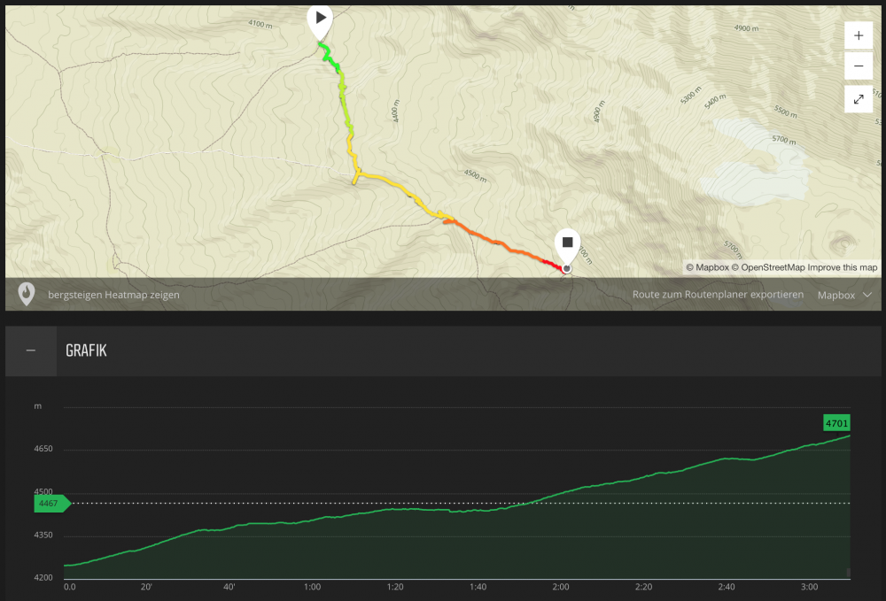Click the bright green route segment near start
This screenshot has height=601, width=886.
tap(326, 53)
